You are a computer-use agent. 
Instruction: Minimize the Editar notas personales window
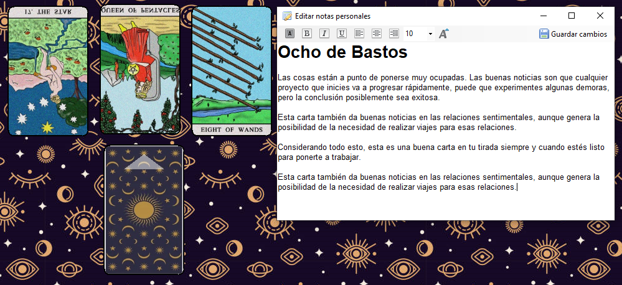(544, 16)
